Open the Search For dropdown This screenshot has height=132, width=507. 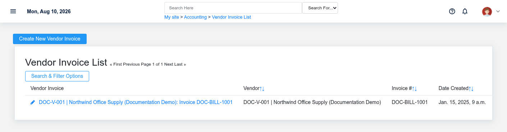[x=320, y=8]
